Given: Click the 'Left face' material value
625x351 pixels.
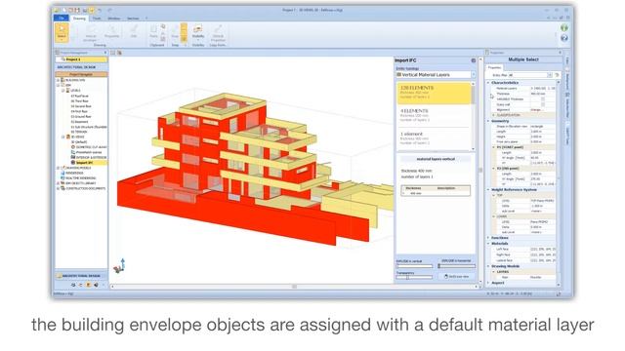Looking at the screenshot, I should tap(542, 250).
